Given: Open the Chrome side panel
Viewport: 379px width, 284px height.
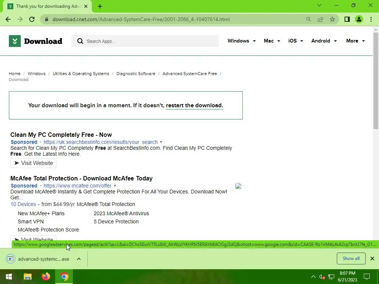Looking at the screenshot, I should [347, 19].
